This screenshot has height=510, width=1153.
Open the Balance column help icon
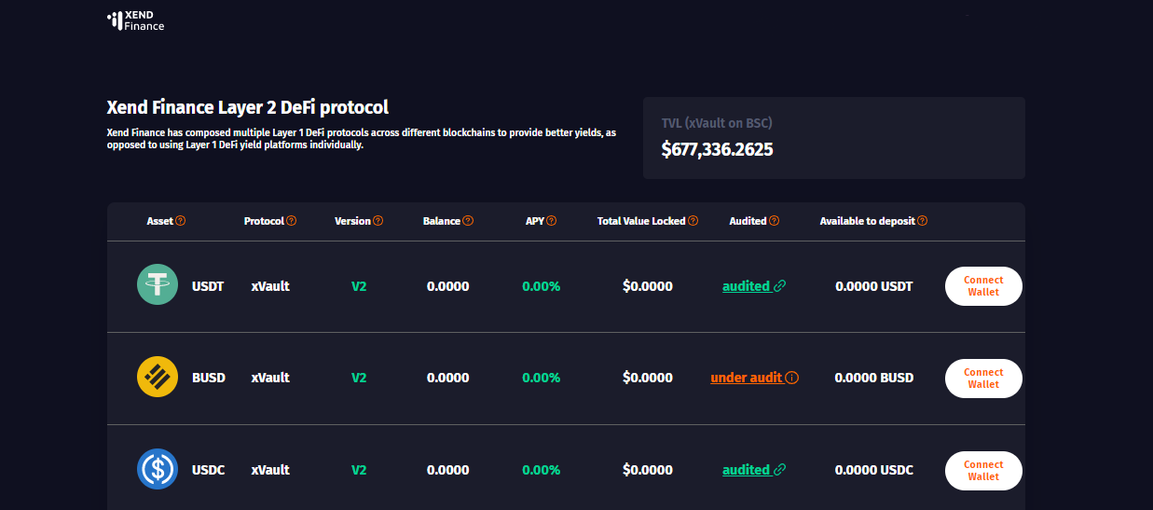(x=468, y=221)
